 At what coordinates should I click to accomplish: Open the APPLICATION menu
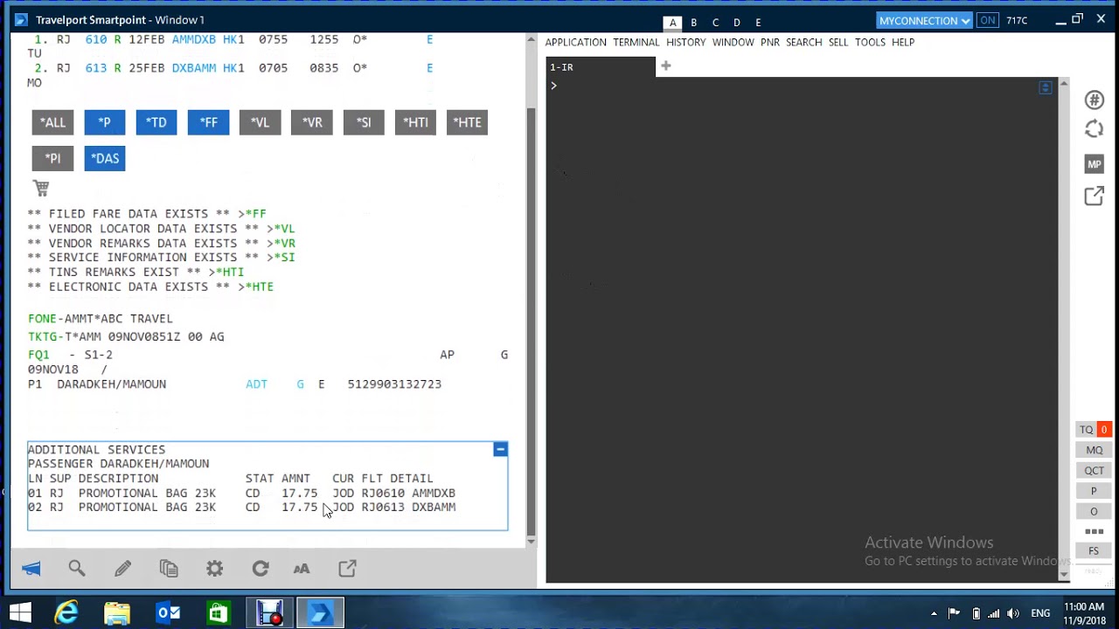point(575,42)
